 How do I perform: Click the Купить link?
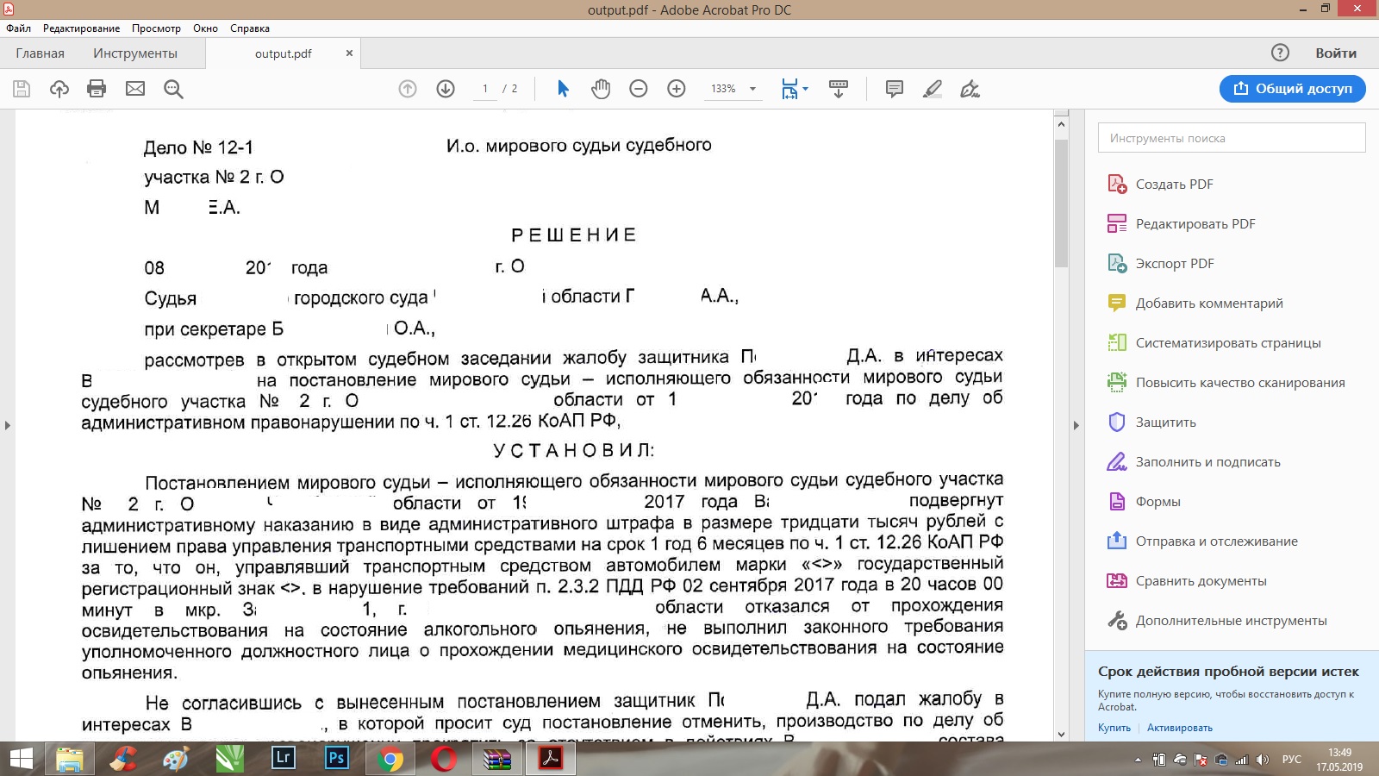[x=1114, y=728]
